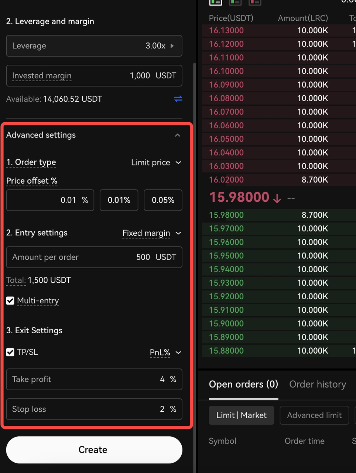Select the combined buy/sell order book view icon
356x473 pixels.
click(x=216, y=2)
